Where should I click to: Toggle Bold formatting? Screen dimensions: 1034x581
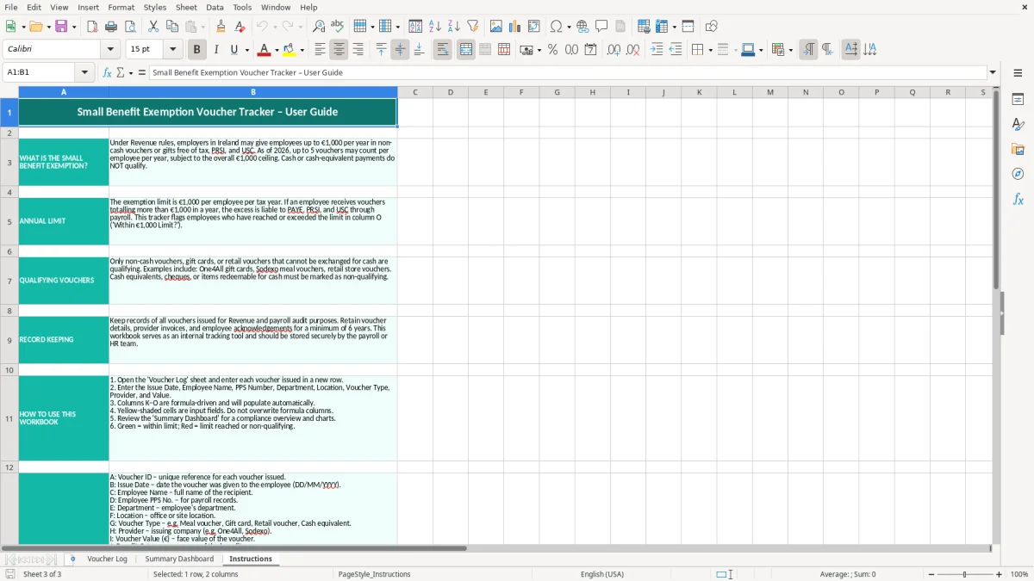click(196, 50)
